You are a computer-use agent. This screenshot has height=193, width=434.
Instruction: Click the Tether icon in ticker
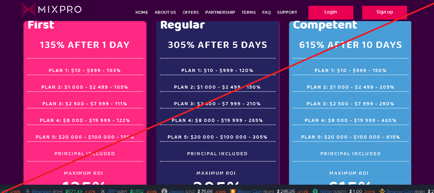point(315,191)
